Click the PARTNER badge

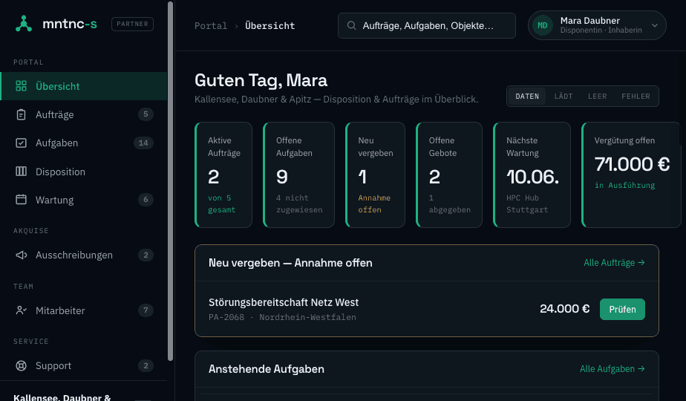(132, 24)
